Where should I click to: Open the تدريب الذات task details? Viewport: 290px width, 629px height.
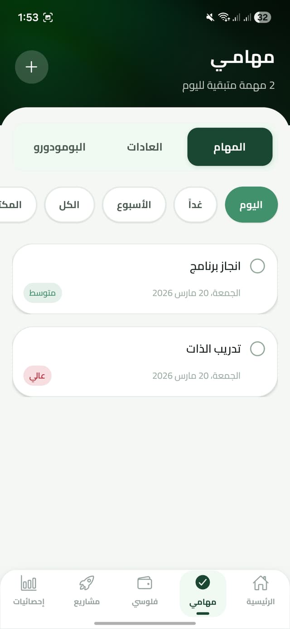pos(145,361)
